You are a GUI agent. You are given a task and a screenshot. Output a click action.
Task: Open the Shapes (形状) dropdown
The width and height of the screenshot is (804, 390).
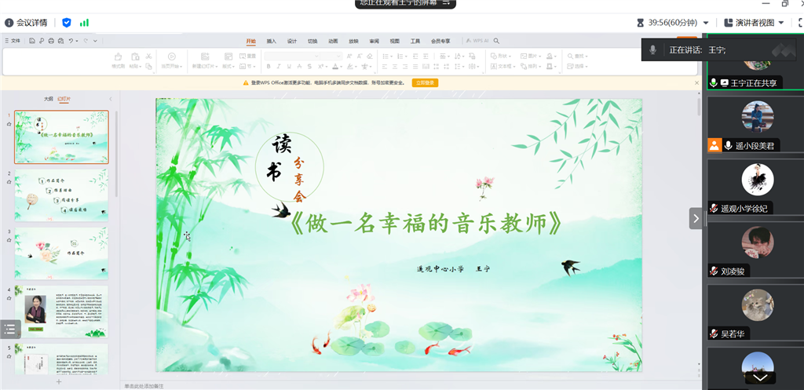coord(501,56)
